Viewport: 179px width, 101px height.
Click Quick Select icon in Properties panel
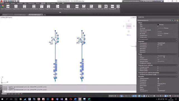177,20
